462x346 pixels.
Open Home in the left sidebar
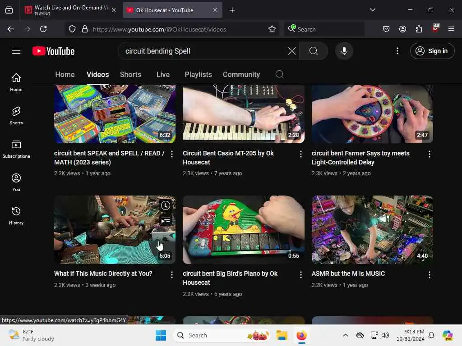click(16, 82)
